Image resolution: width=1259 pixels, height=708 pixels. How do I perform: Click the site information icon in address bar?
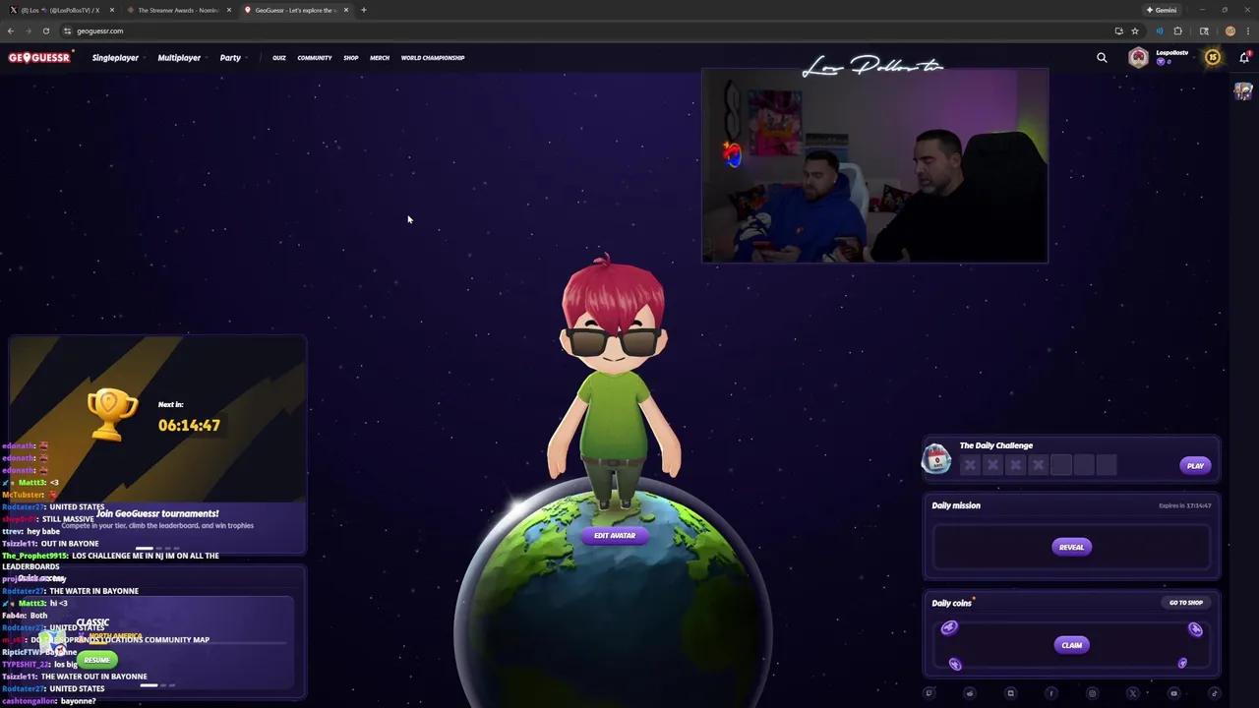click(x=67, y=31)
